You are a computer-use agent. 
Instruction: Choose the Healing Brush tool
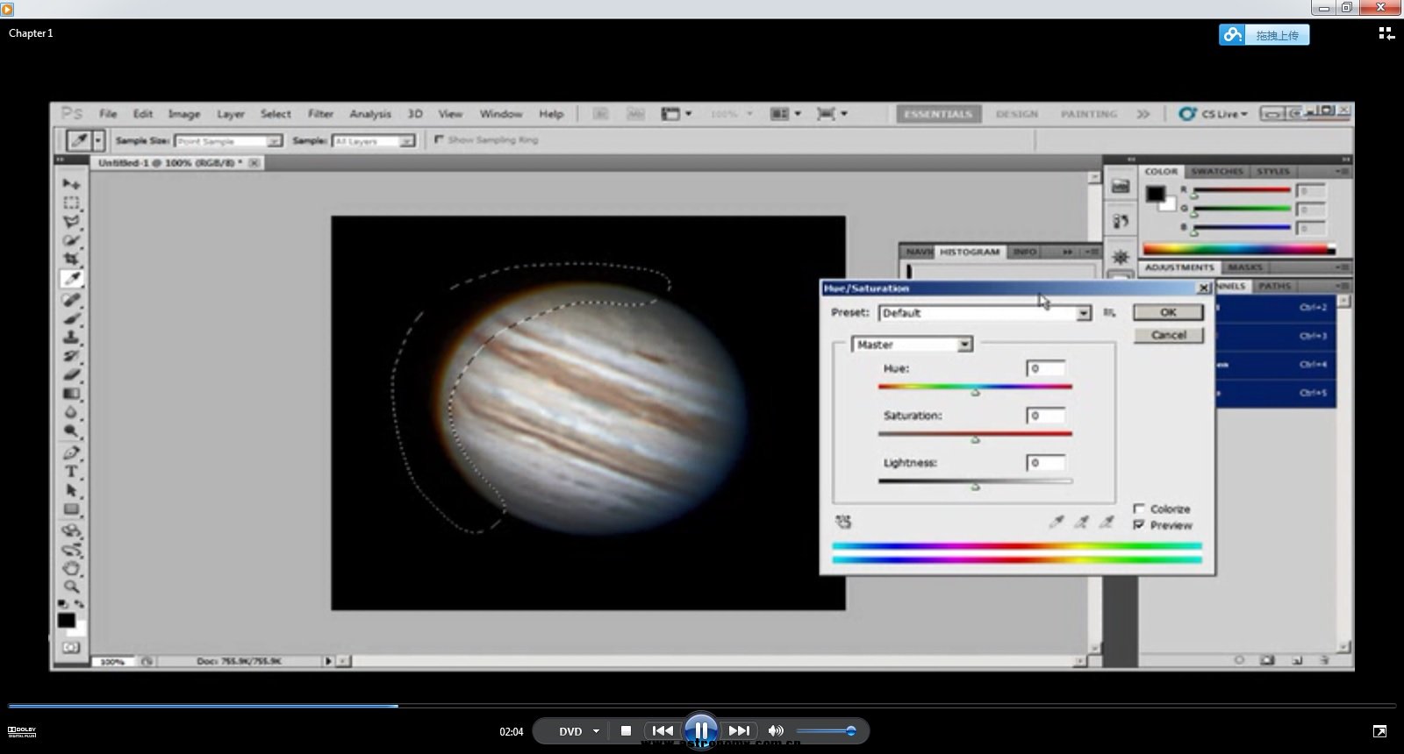click(x=71, y=299)
